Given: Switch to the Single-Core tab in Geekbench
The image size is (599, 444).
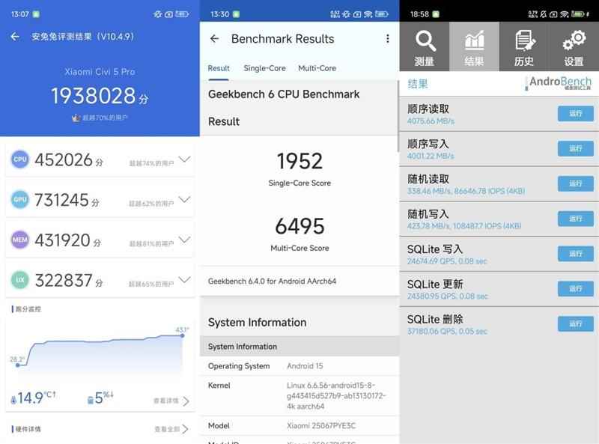Looking at the screenshot, I should click(264, 68).
